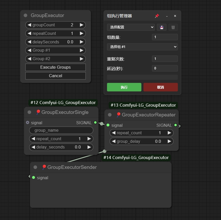Click the #12 Comfyui-LG_GroupExecutor badge
Screen dimensions: 221x220
pyautogui.click(x=63, y=103)
